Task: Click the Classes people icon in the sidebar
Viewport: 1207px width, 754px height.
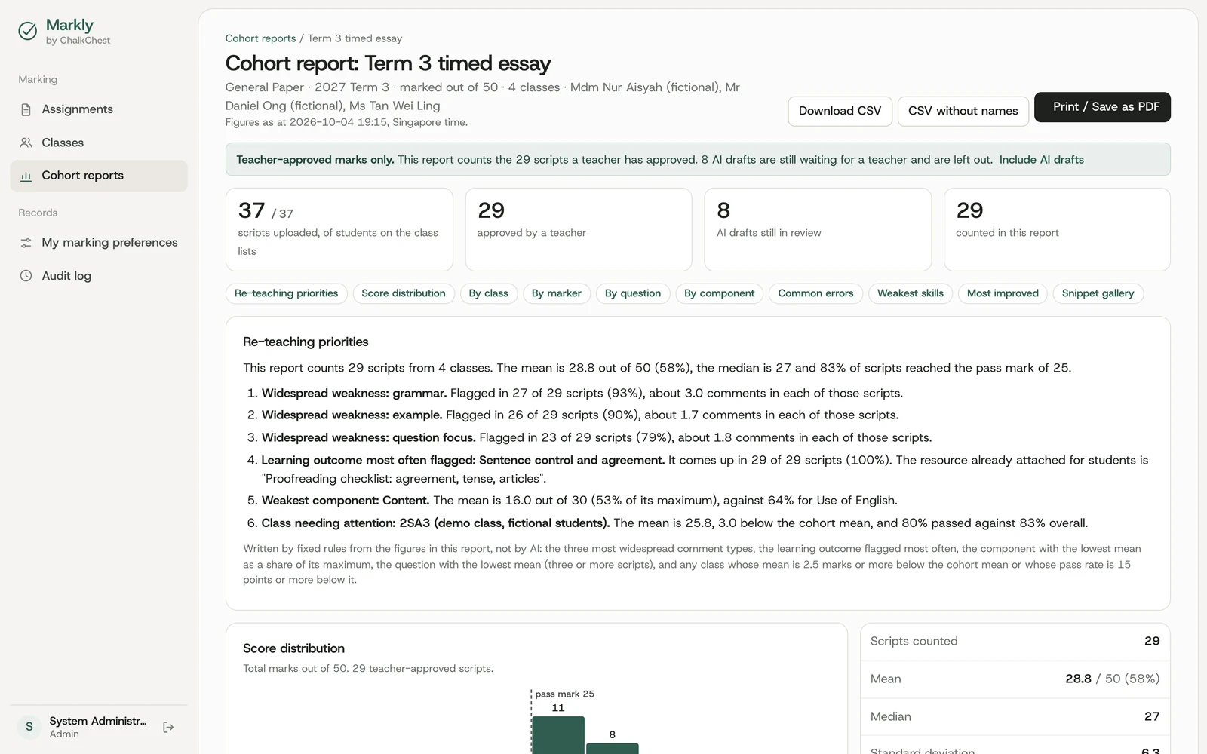Action: [x=26, y=143]
